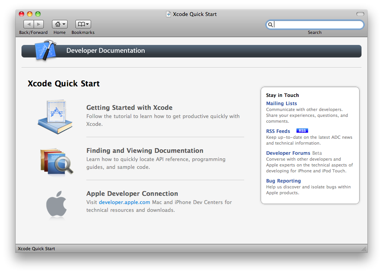The width and height of the screenshot is (383, 274).
Task: Open the Bug Reporting link
Action: click(283, 181)
